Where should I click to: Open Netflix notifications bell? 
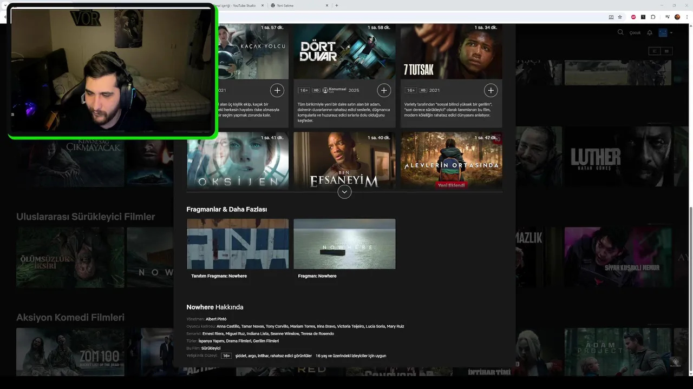click(x=650, y=33)
